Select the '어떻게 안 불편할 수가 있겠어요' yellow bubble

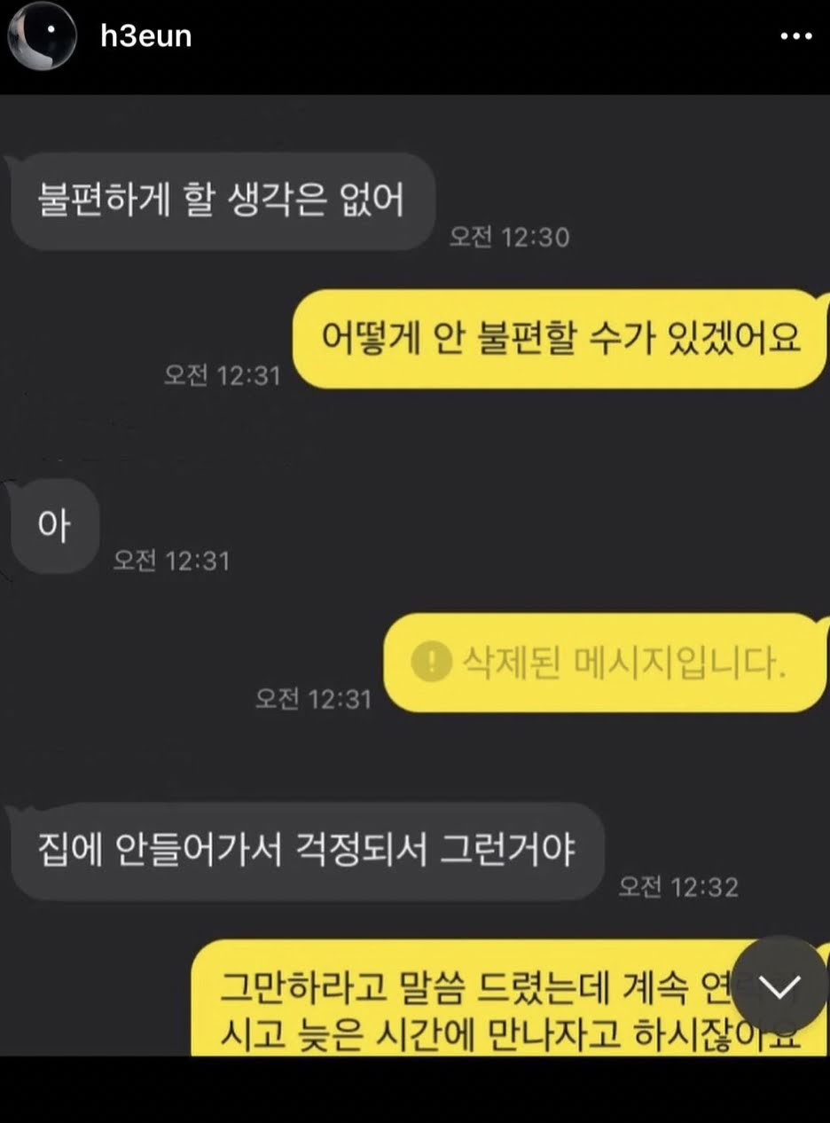(x=560, y=339)
